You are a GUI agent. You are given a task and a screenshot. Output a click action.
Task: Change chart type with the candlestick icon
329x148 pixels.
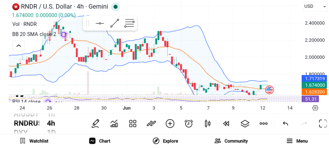(x=207, y=124)
